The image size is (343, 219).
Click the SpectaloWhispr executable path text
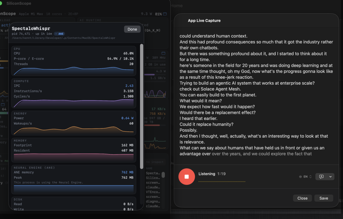[64, 38]
